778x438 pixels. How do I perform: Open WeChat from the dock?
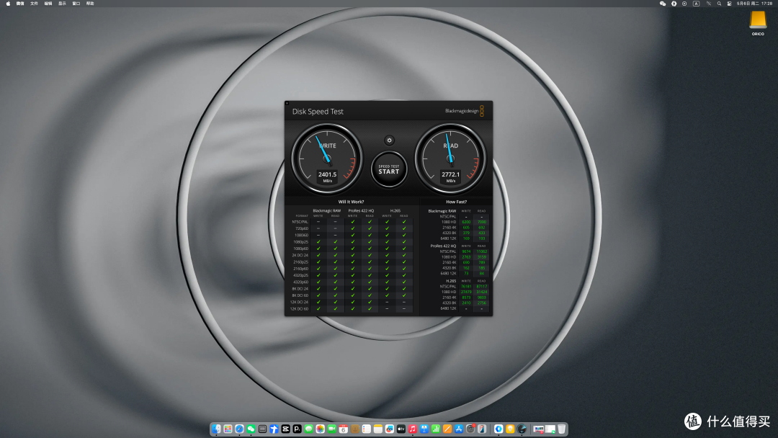coord(251,429)
